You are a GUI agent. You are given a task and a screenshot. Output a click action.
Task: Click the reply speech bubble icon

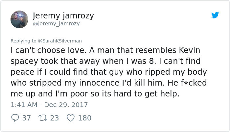(x=15, y=118)
